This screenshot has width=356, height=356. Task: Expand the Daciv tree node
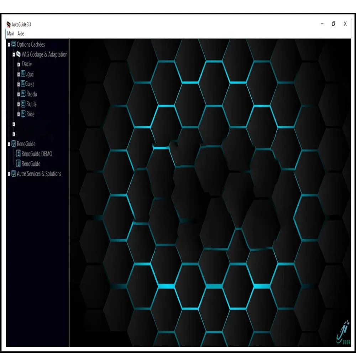(x=19, y=64)
